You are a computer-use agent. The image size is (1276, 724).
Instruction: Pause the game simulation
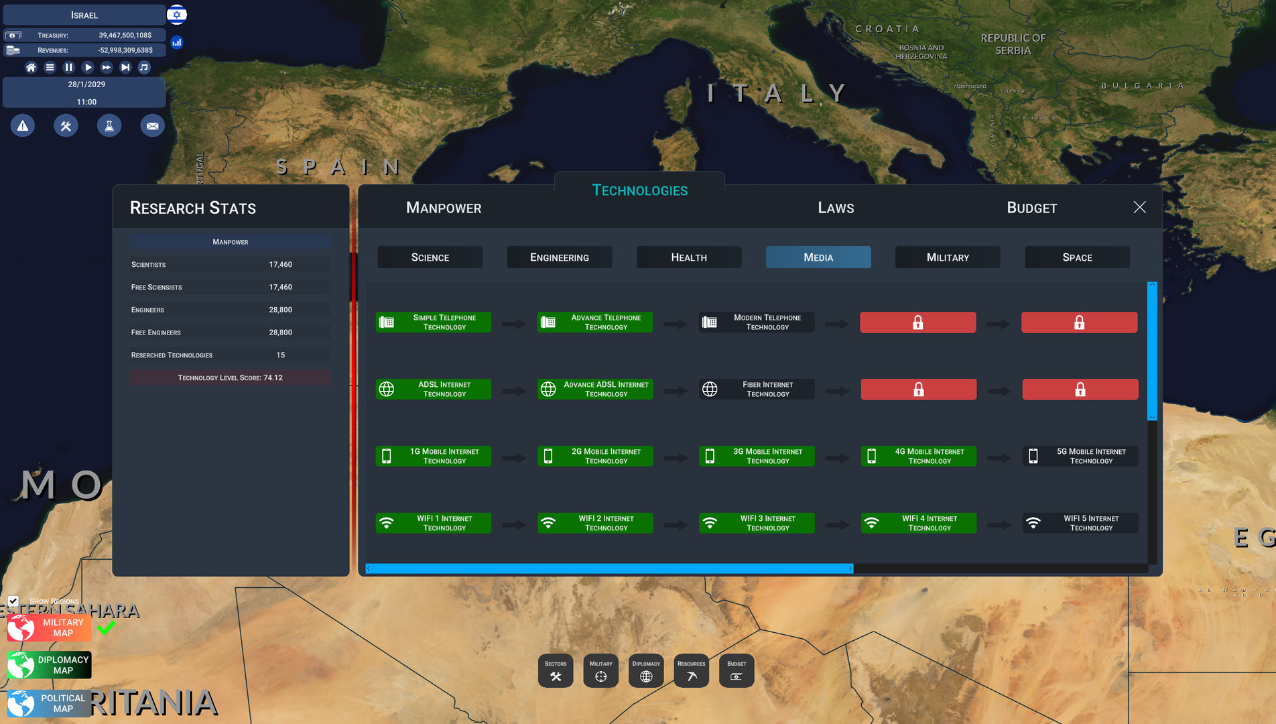coord(68,67)
